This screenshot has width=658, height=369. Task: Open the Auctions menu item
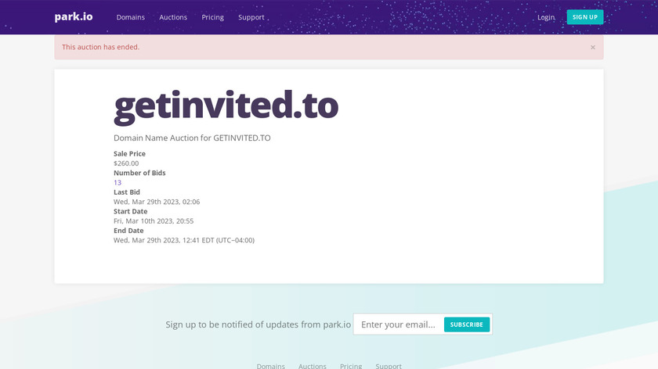pyautogui.click(x=173, y=17)
